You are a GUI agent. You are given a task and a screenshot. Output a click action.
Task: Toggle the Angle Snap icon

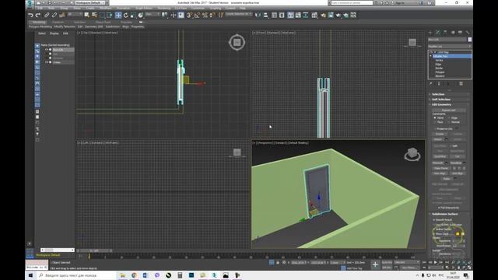tap(197, 15)
